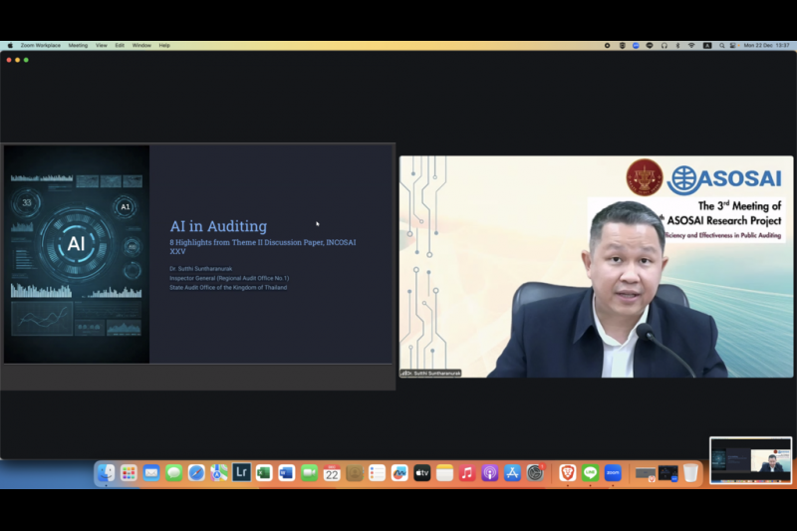Open the Zoom app in the Dock
The height and width of the screenshot is (531, 797).
click(x=613, y=473)
